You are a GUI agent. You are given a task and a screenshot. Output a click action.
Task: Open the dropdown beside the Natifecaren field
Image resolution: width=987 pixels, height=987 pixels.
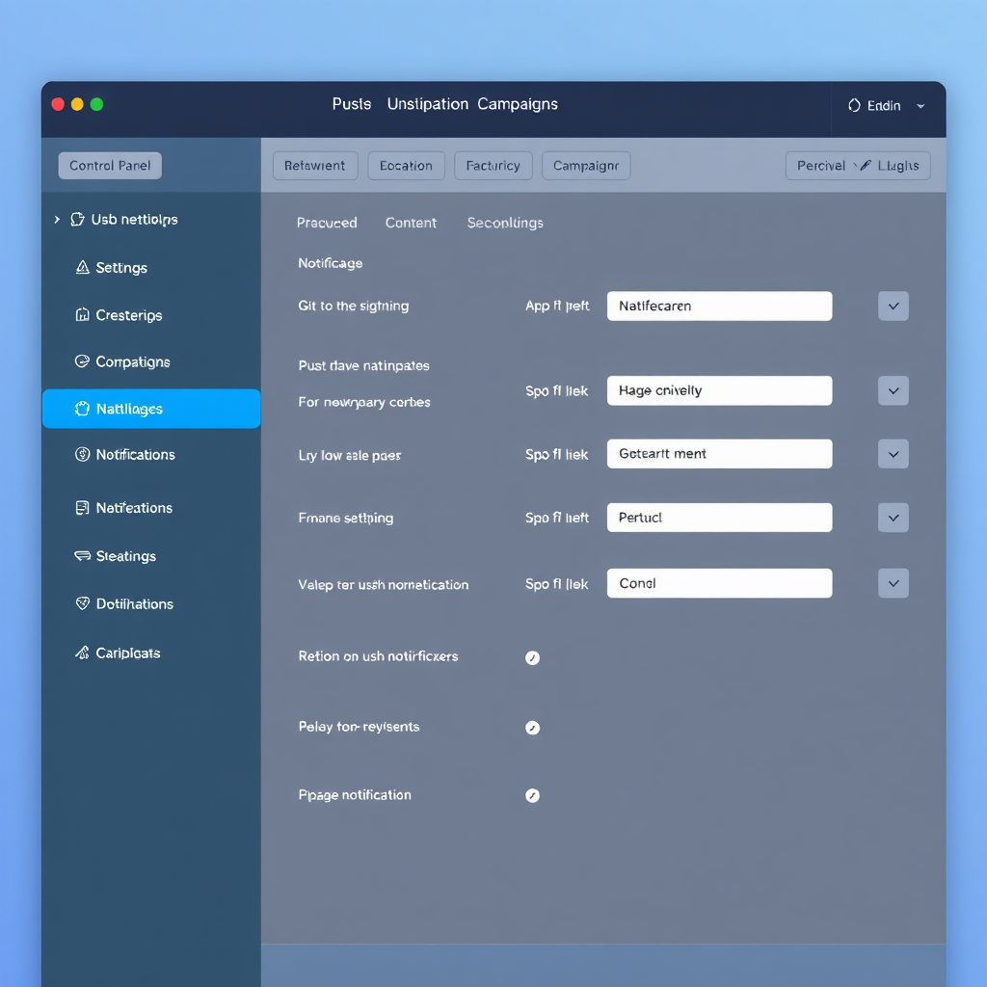coord(893,306)
